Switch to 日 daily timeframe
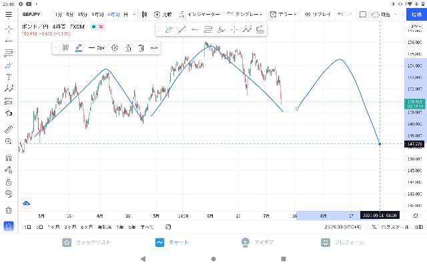Screen dimensions: 427x267 click(x=126, y=15)
